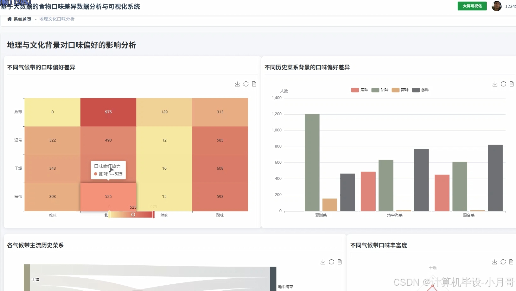Select heatmap cell 593 for 寒带 酸味
The width and height of the screenshot is (516, 291).
tap(220, 197)
